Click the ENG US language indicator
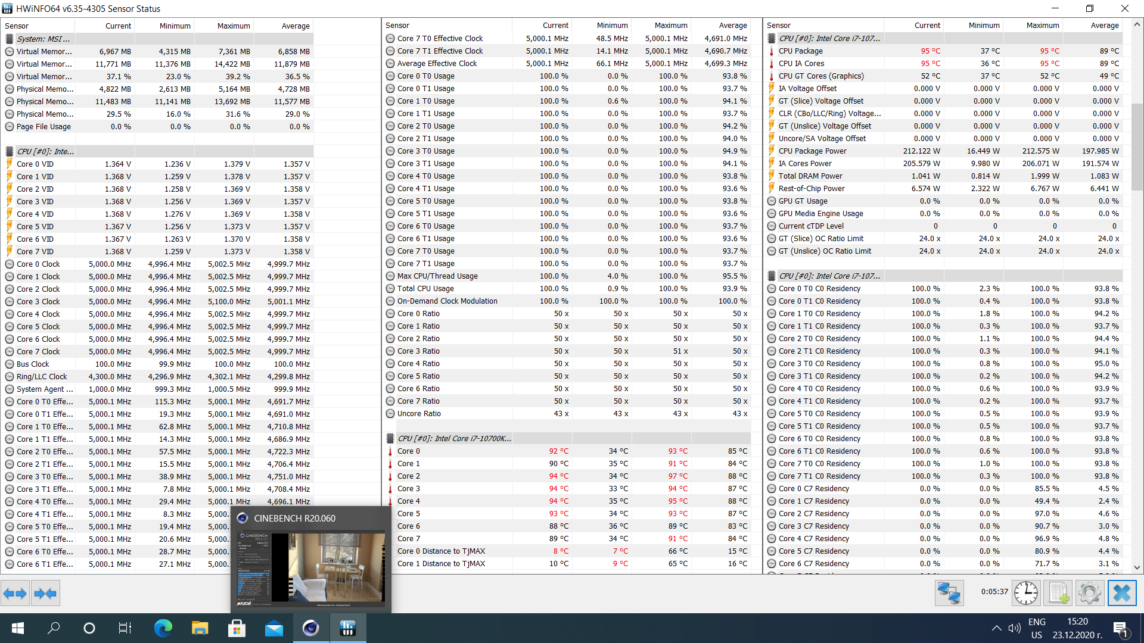Screen dimensions: 1144x643 point(1037,628)
